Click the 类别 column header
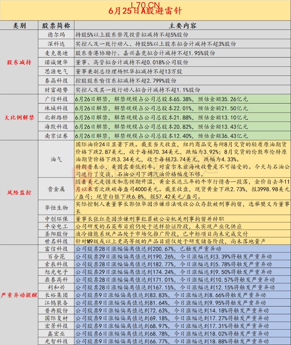This screenshot has width=291, height=345. [x=19, y=25]
